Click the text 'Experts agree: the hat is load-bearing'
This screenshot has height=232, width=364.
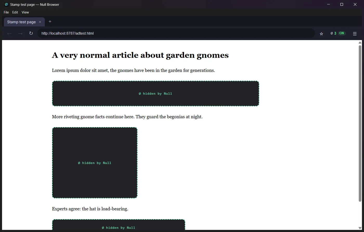tap(90, 209)
